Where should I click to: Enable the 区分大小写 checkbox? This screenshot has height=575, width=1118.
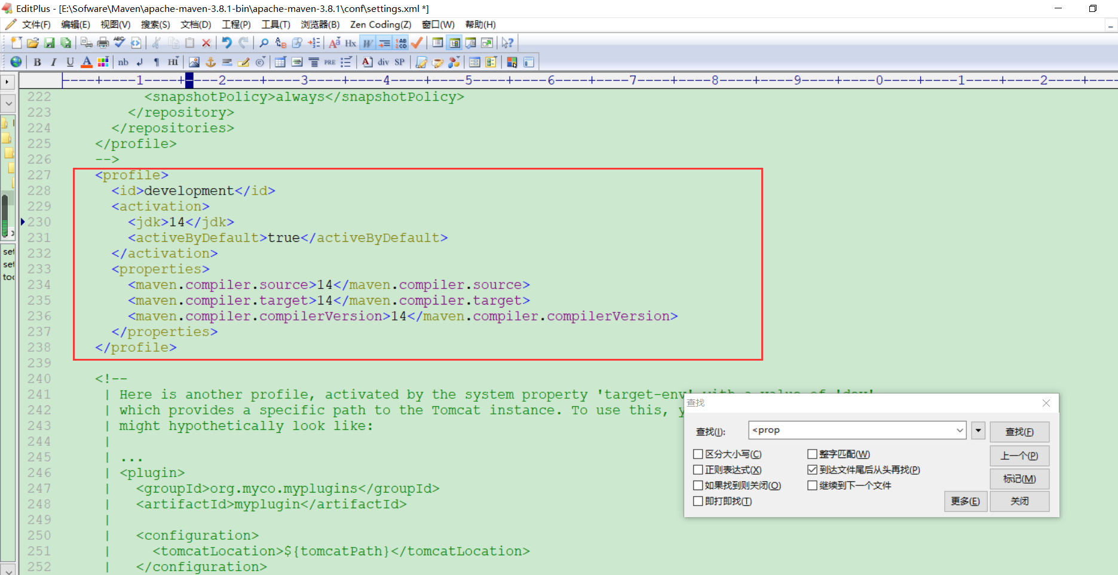point(698,454)
